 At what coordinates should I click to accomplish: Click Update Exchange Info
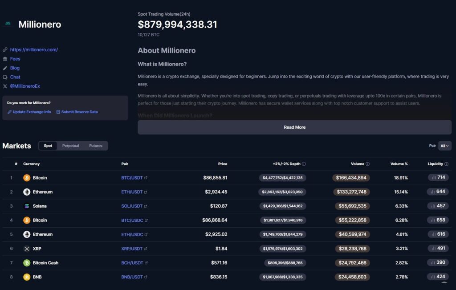32,112
